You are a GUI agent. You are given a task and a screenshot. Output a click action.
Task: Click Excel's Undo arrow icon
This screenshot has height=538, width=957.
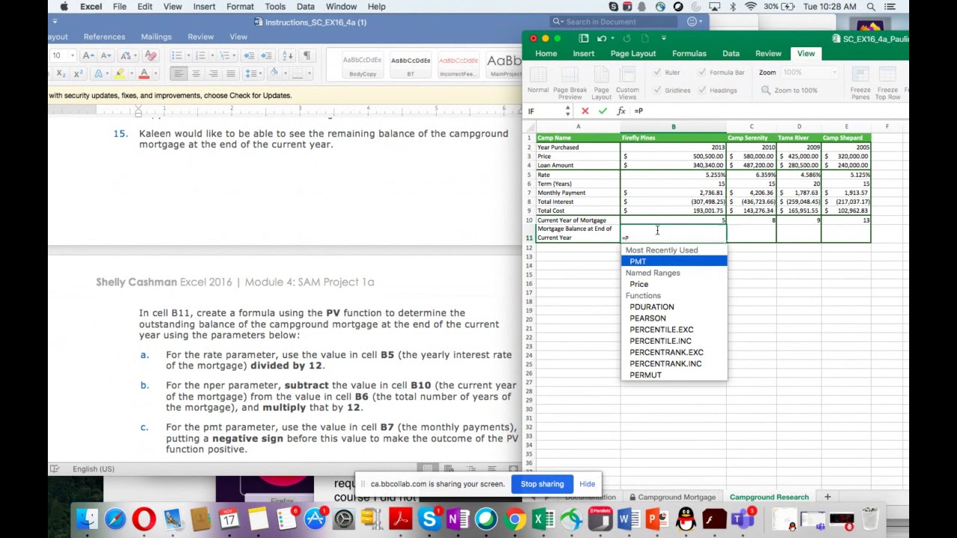coord(601,38)
